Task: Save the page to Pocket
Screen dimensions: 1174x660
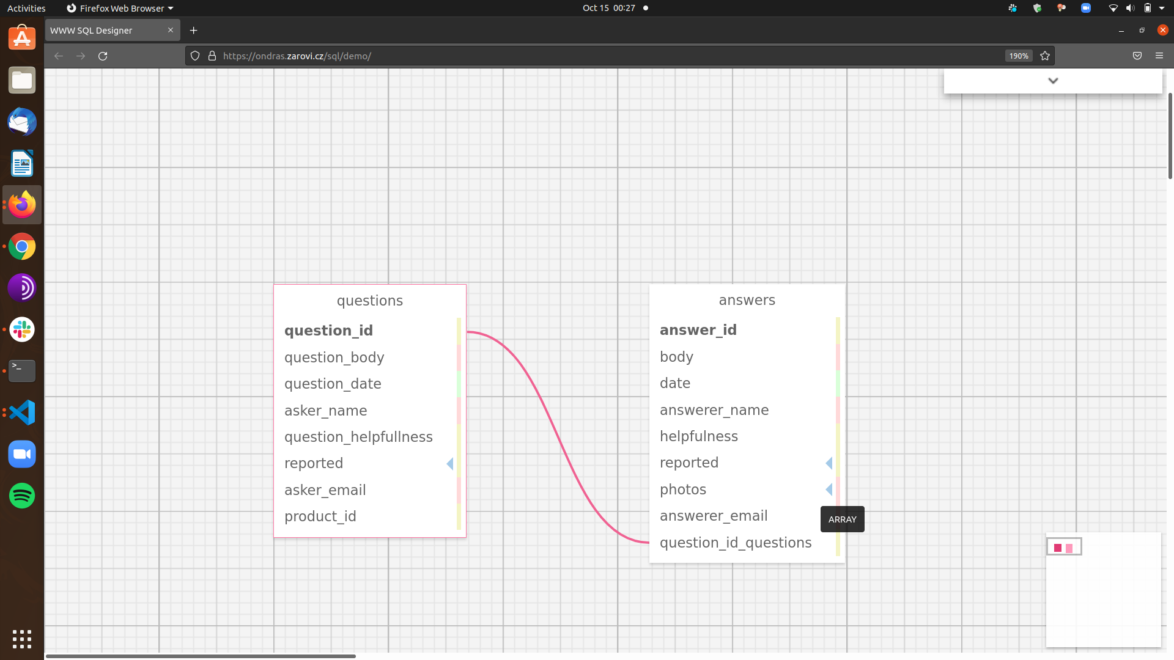Action: (x=1137, y=56)
